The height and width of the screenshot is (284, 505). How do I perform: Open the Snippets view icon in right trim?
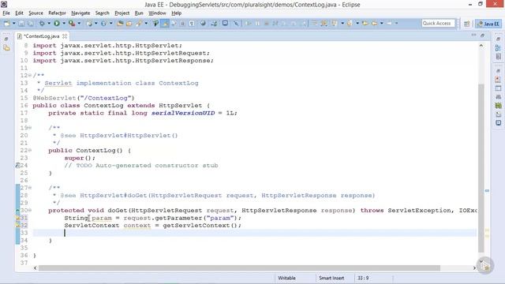(498, 114)
